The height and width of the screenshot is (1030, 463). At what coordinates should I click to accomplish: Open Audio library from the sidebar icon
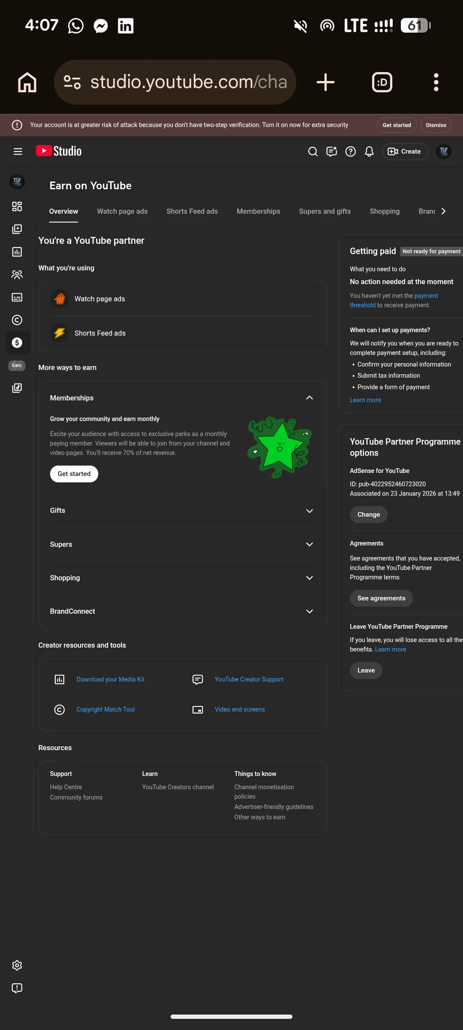click(x=17, y=388)
